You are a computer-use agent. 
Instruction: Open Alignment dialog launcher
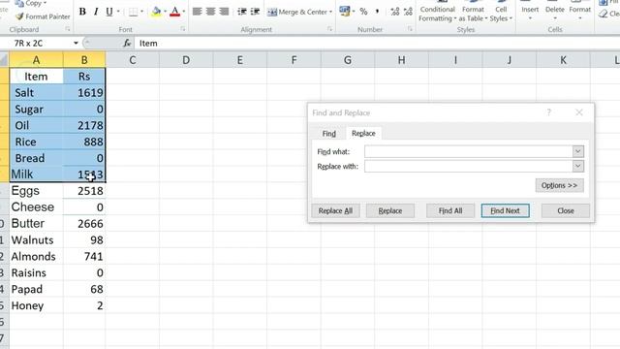click(x=329, y=29)
